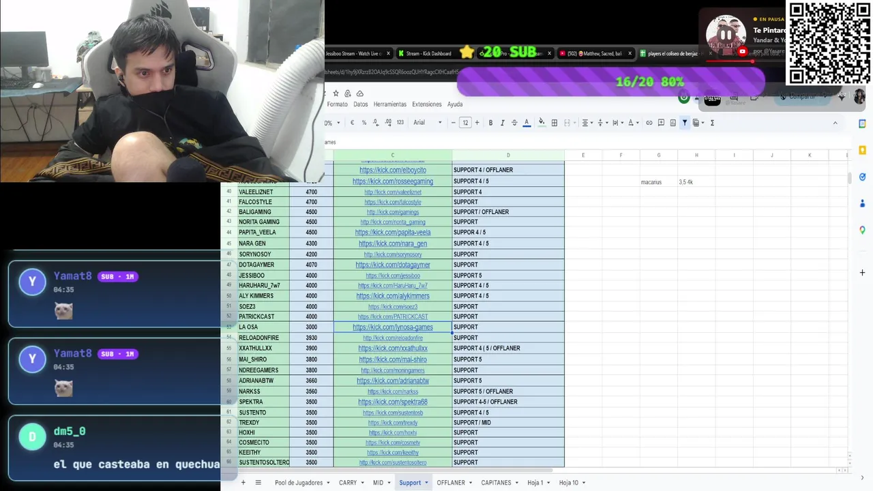Switch to the CARRY sheet tab
873x491 pixels.
pos(348,483)
